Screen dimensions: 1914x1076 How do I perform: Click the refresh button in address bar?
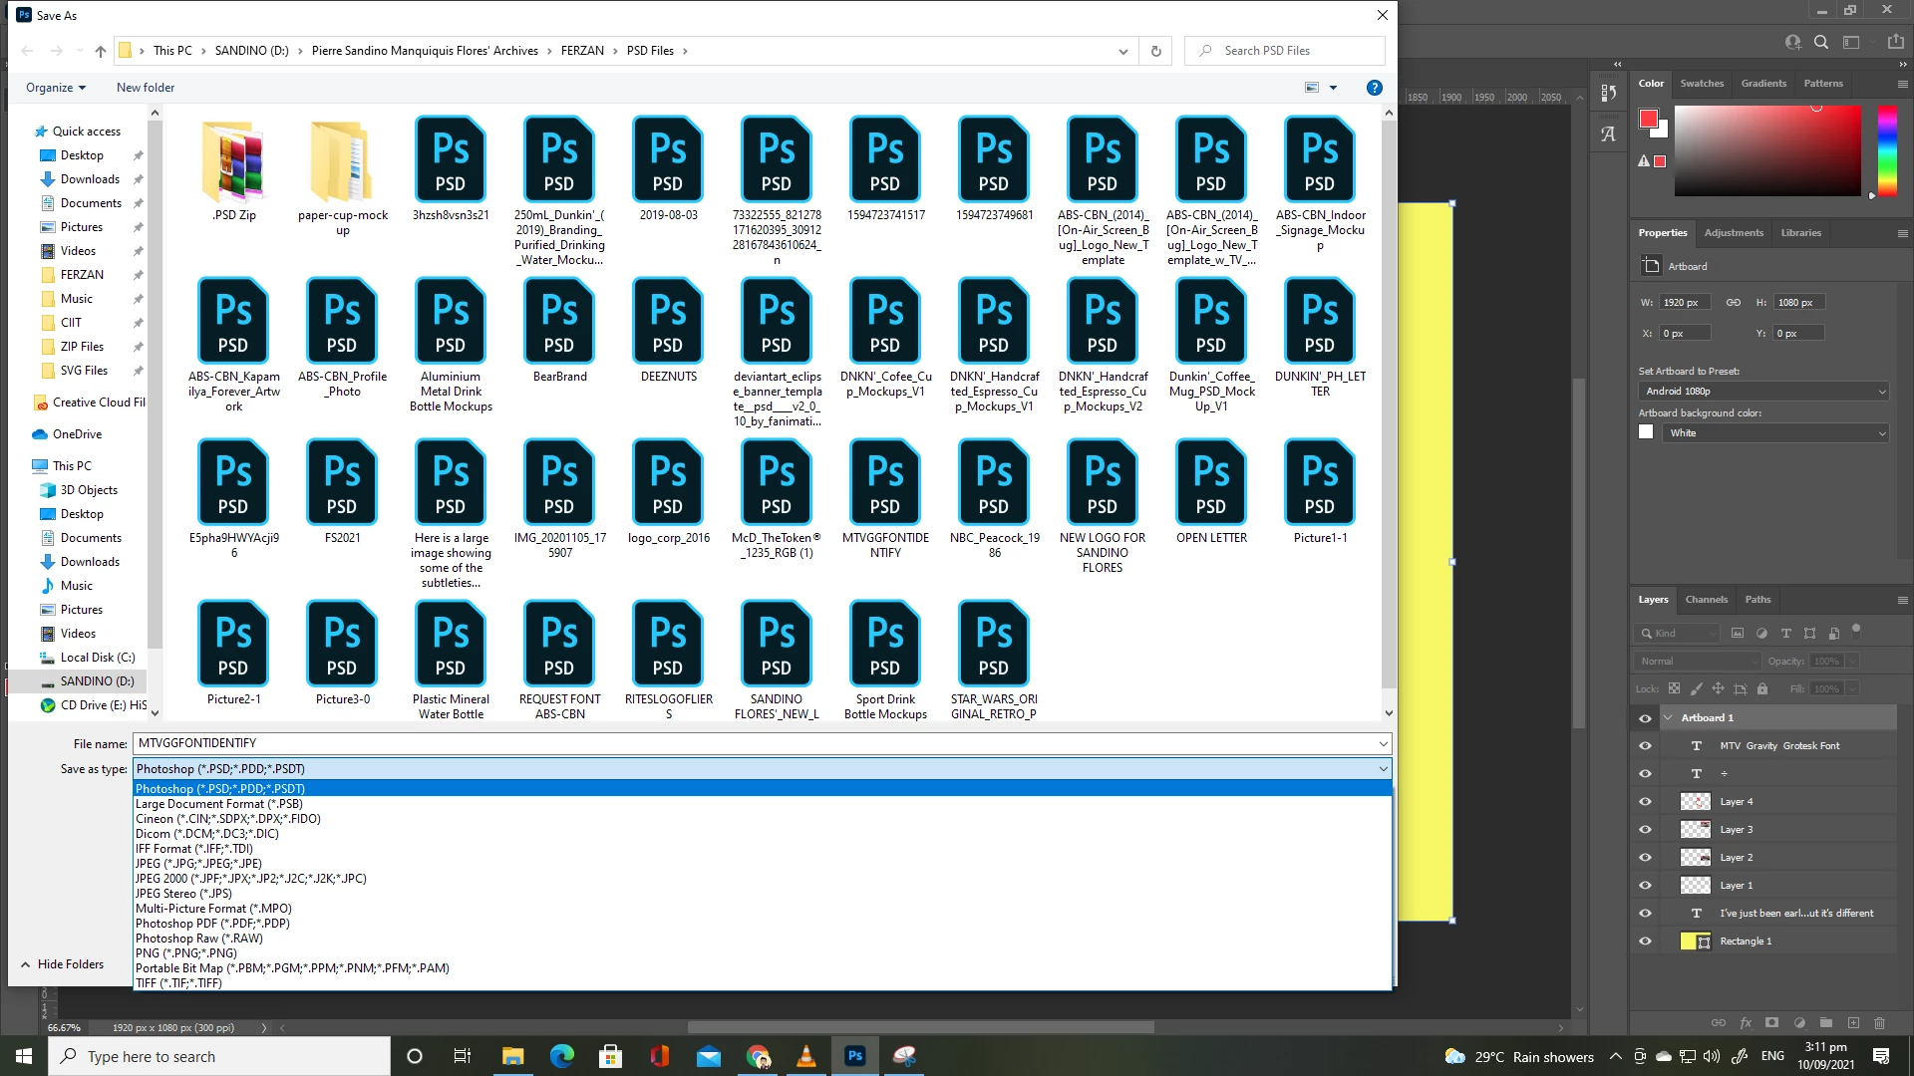[x=1155, y=51]
